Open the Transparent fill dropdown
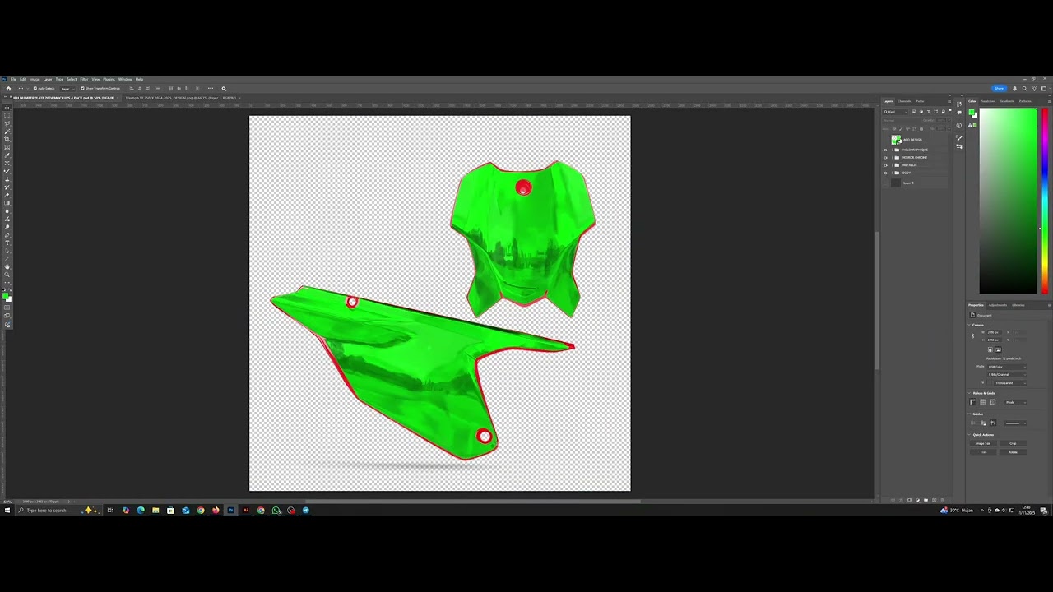The image size is (1053, 592). 1009,383
